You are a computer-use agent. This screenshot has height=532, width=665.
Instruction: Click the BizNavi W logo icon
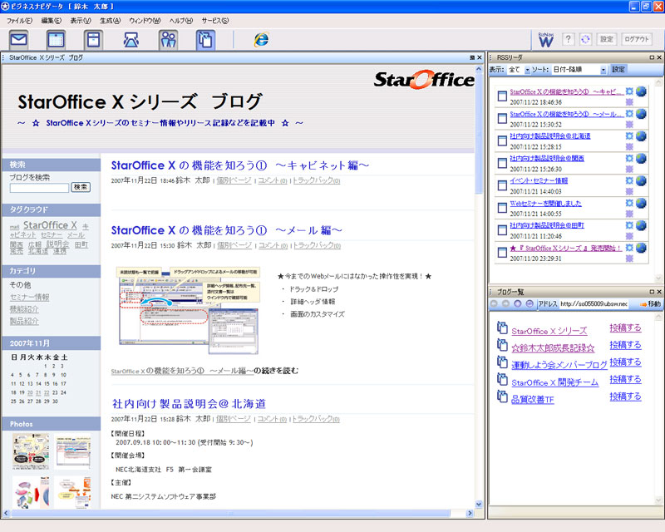coord(545,39)
